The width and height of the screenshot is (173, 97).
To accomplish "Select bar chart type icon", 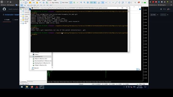I will 71,2.
